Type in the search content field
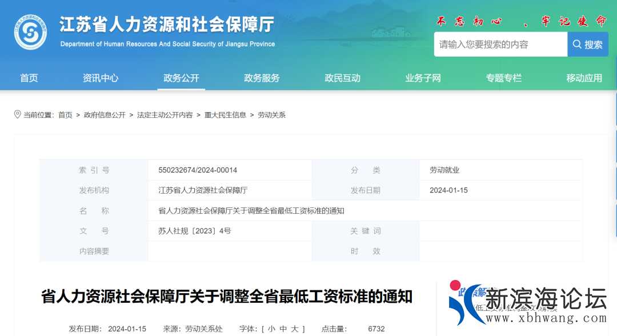 [500, 45]
